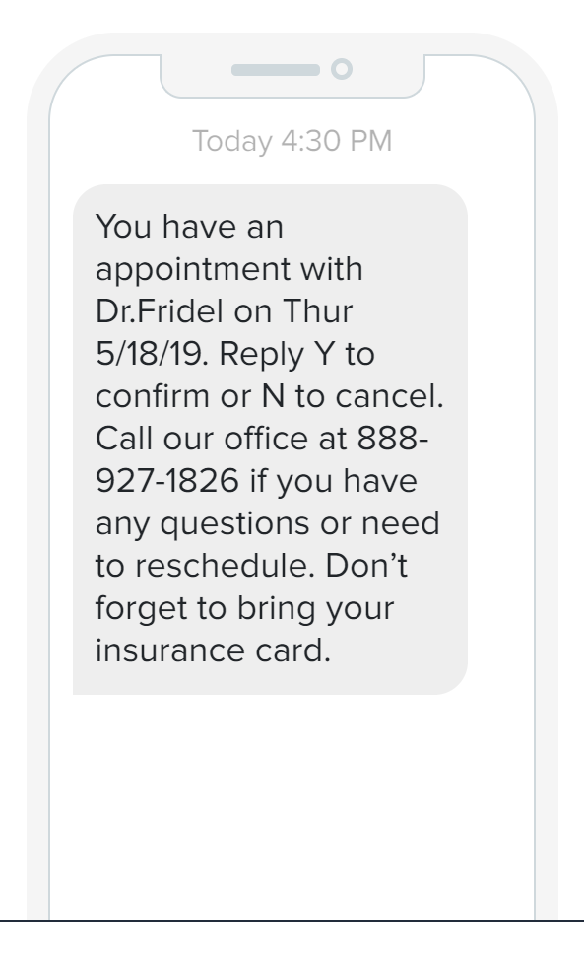584x958 pixels.
Task: Tap the front camera circle icon
Action: click(x=342, y=69)
